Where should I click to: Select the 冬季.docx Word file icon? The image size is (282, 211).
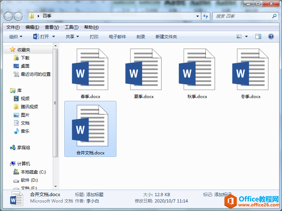coord(250,69)
